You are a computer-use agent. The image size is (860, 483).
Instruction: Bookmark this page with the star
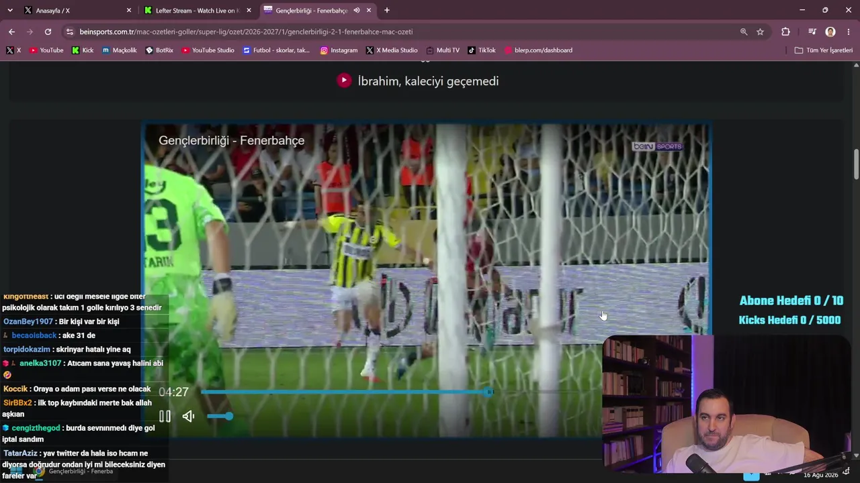coord(760,32)
